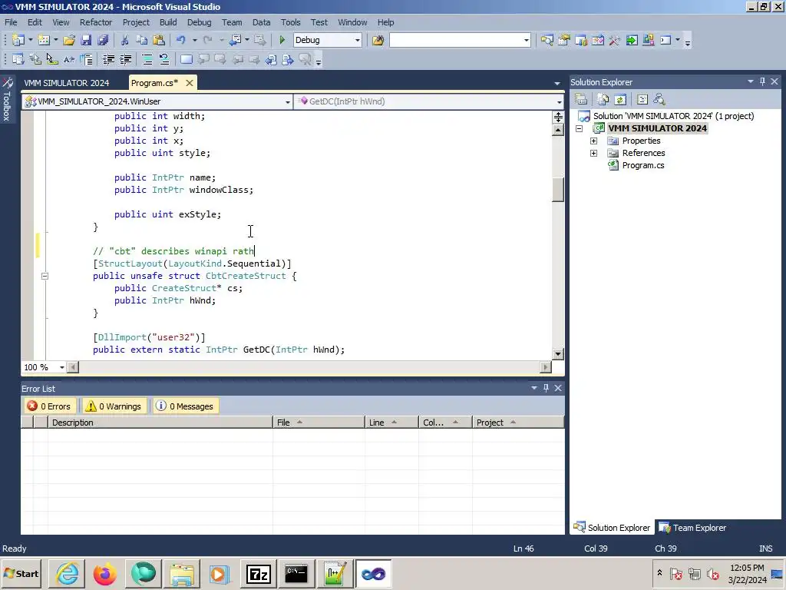Click the Copy toolbar icon

coord(142,40)
